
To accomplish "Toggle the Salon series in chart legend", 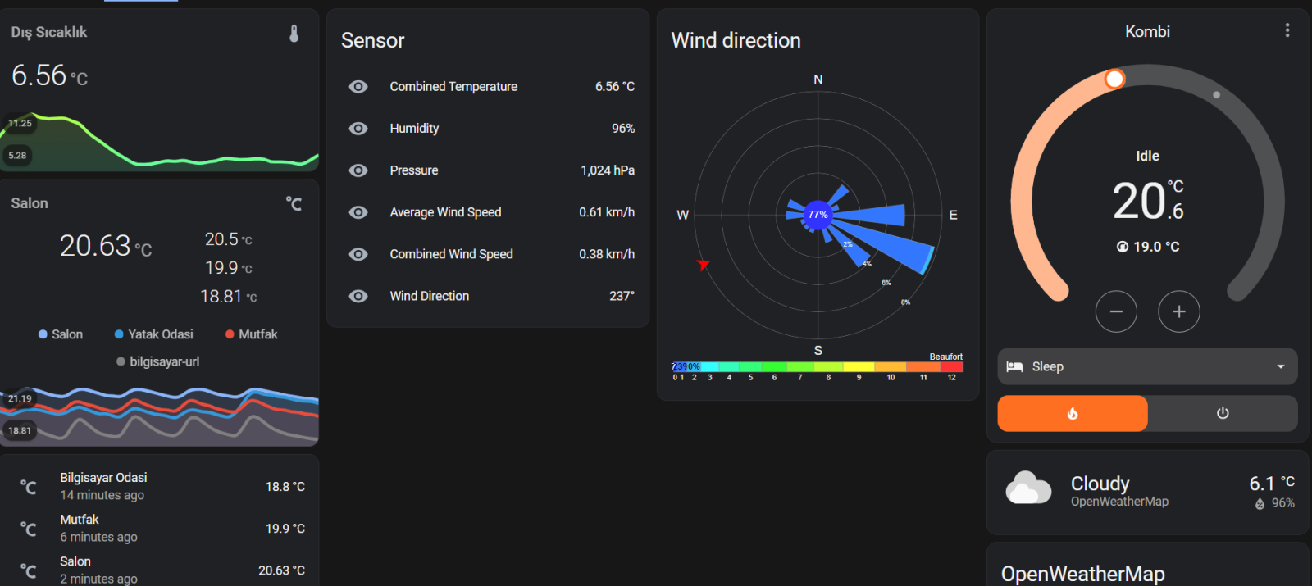I will (61, 334).
